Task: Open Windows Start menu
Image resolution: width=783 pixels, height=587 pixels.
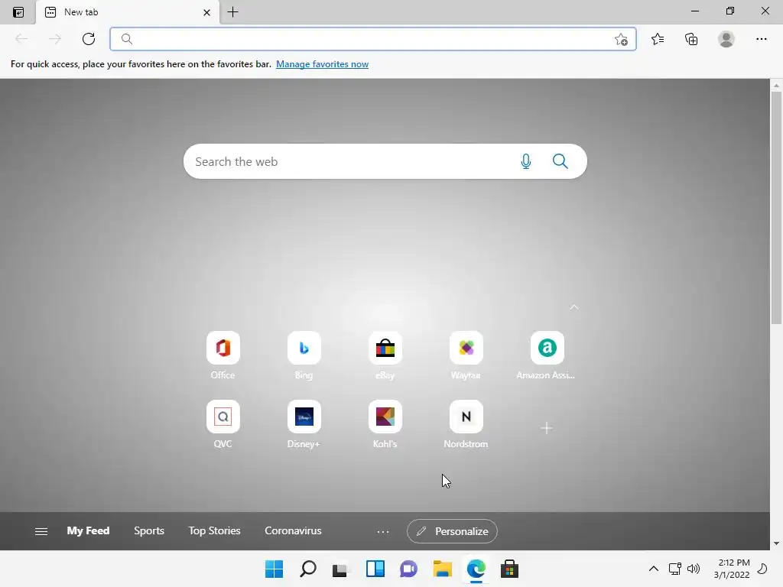Action: pyautogui.click(x=274, y=569)
